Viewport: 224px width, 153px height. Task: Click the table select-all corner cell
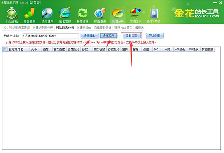(x=5, y=50)
